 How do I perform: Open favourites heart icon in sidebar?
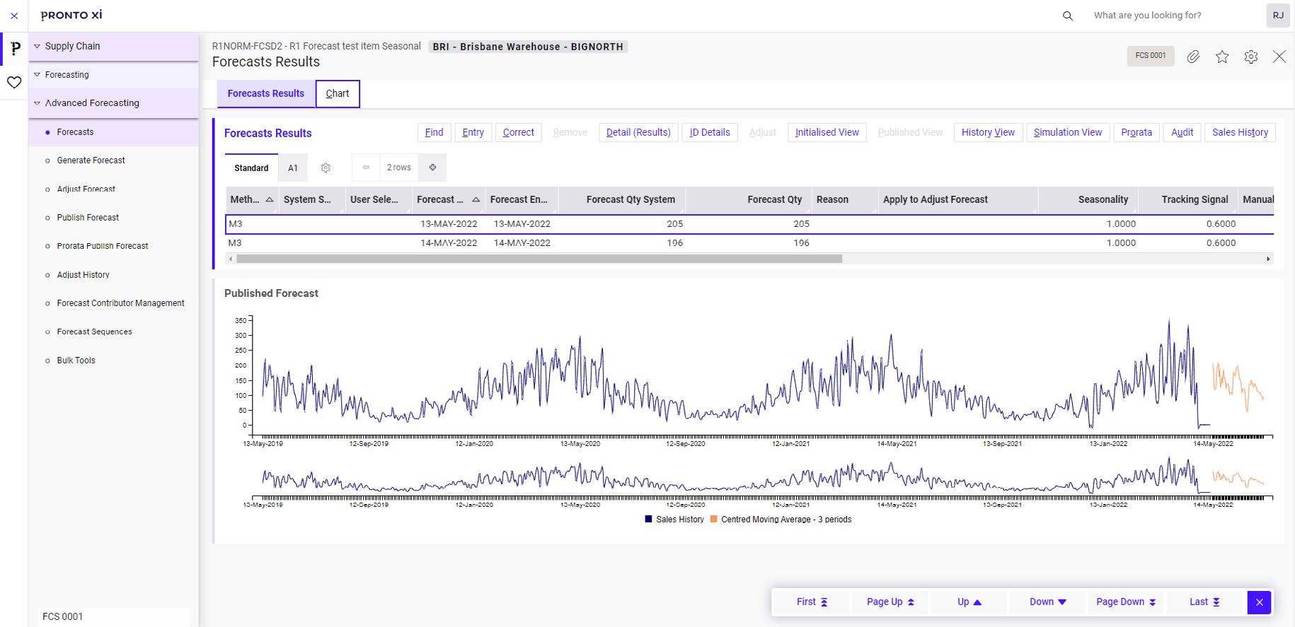coord(14,83)
